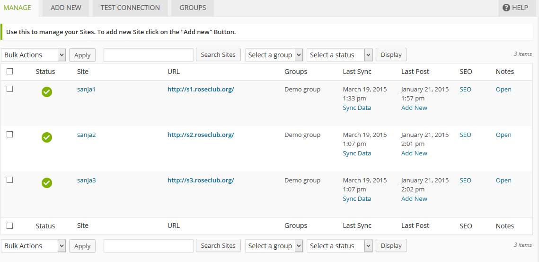Visit http://s2.roseclub.org/ URL link
This screenshot has width=539, height=262.
click(201, 135)
